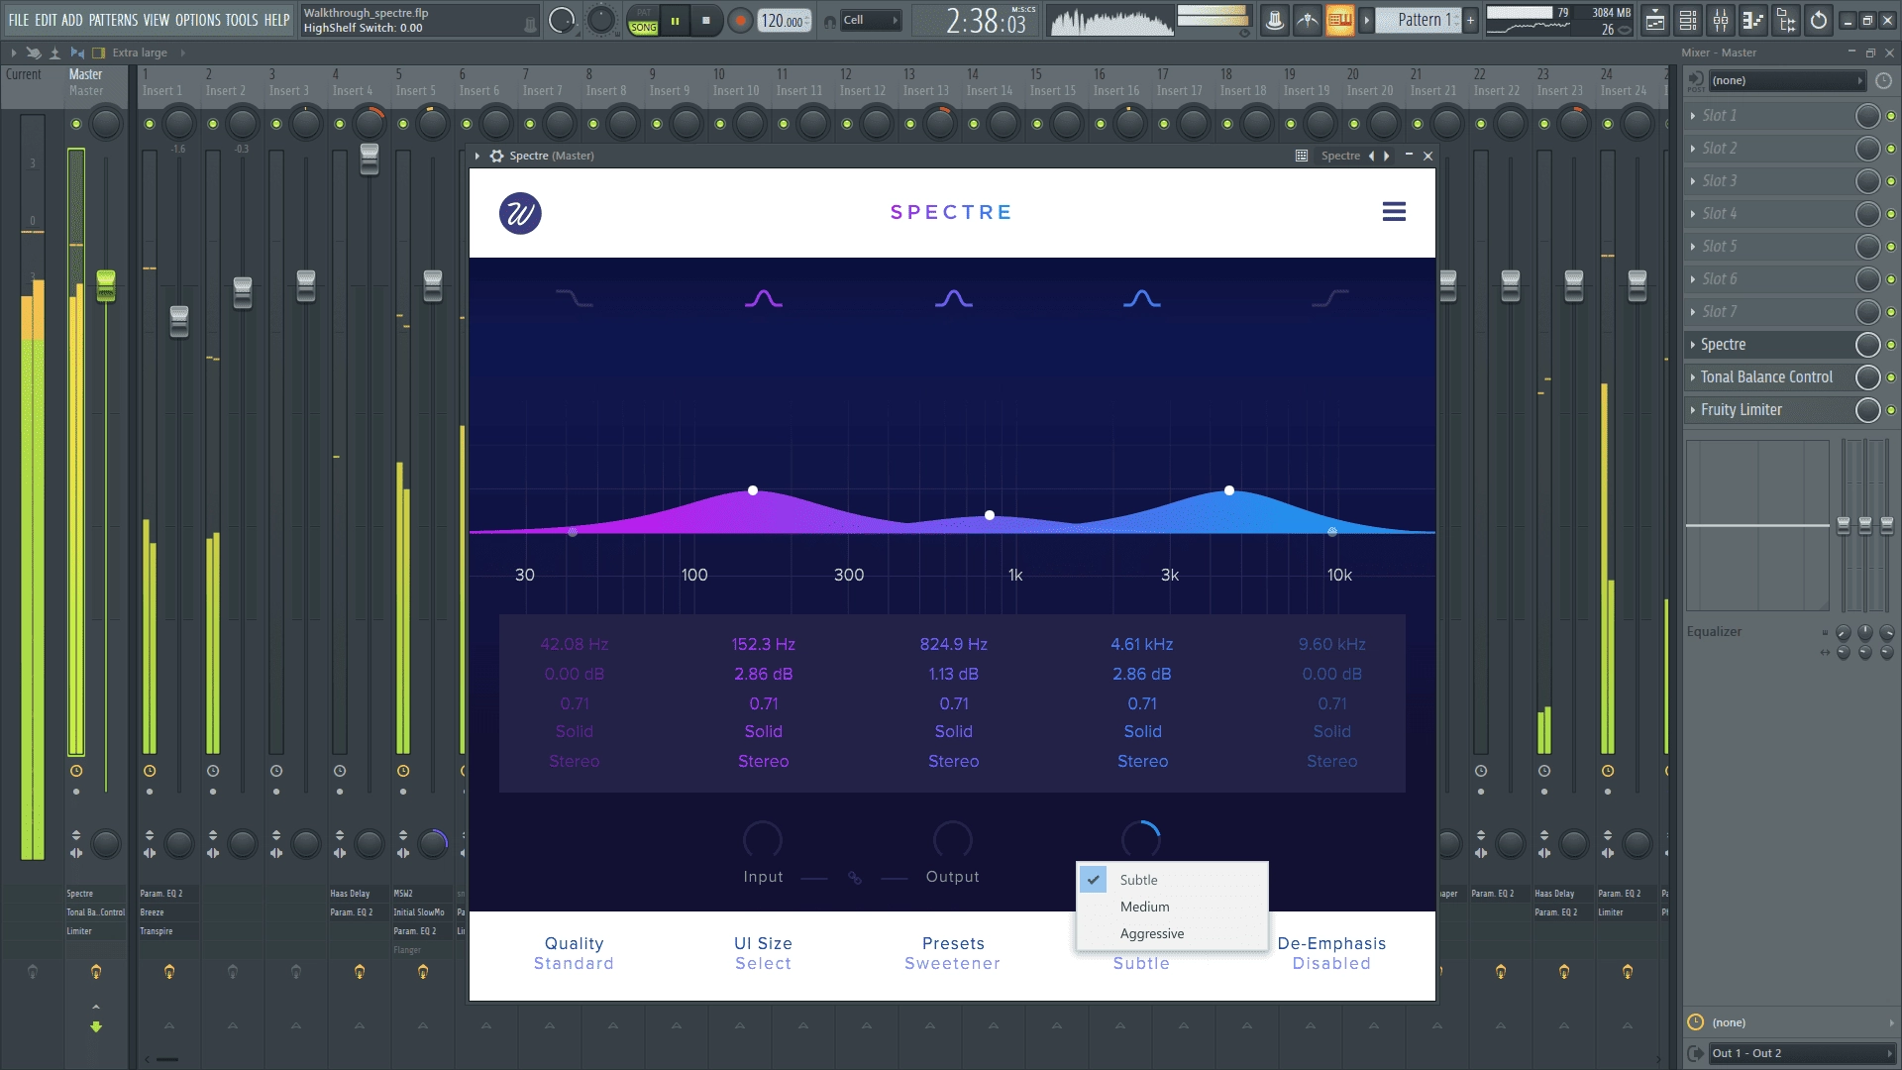Select the high shelf band icon

coord(1330,298)
